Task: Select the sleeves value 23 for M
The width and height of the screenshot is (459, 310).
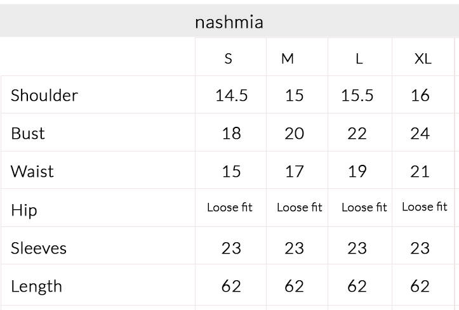Action: 294,249
